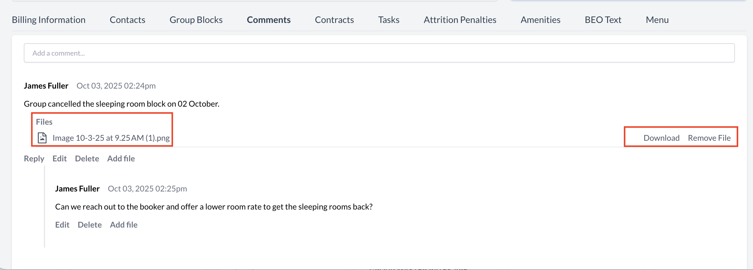Select the Menu tab
This screenshot has height=270, width=753.
[x=657, y=20]
